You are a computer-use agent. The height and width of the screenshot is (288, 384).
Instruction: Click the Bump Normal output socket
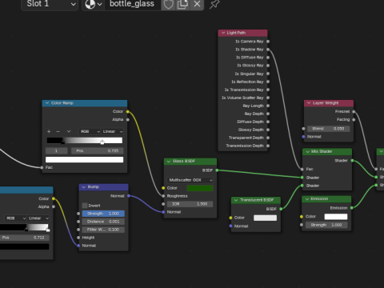click(x=129, y=196)
